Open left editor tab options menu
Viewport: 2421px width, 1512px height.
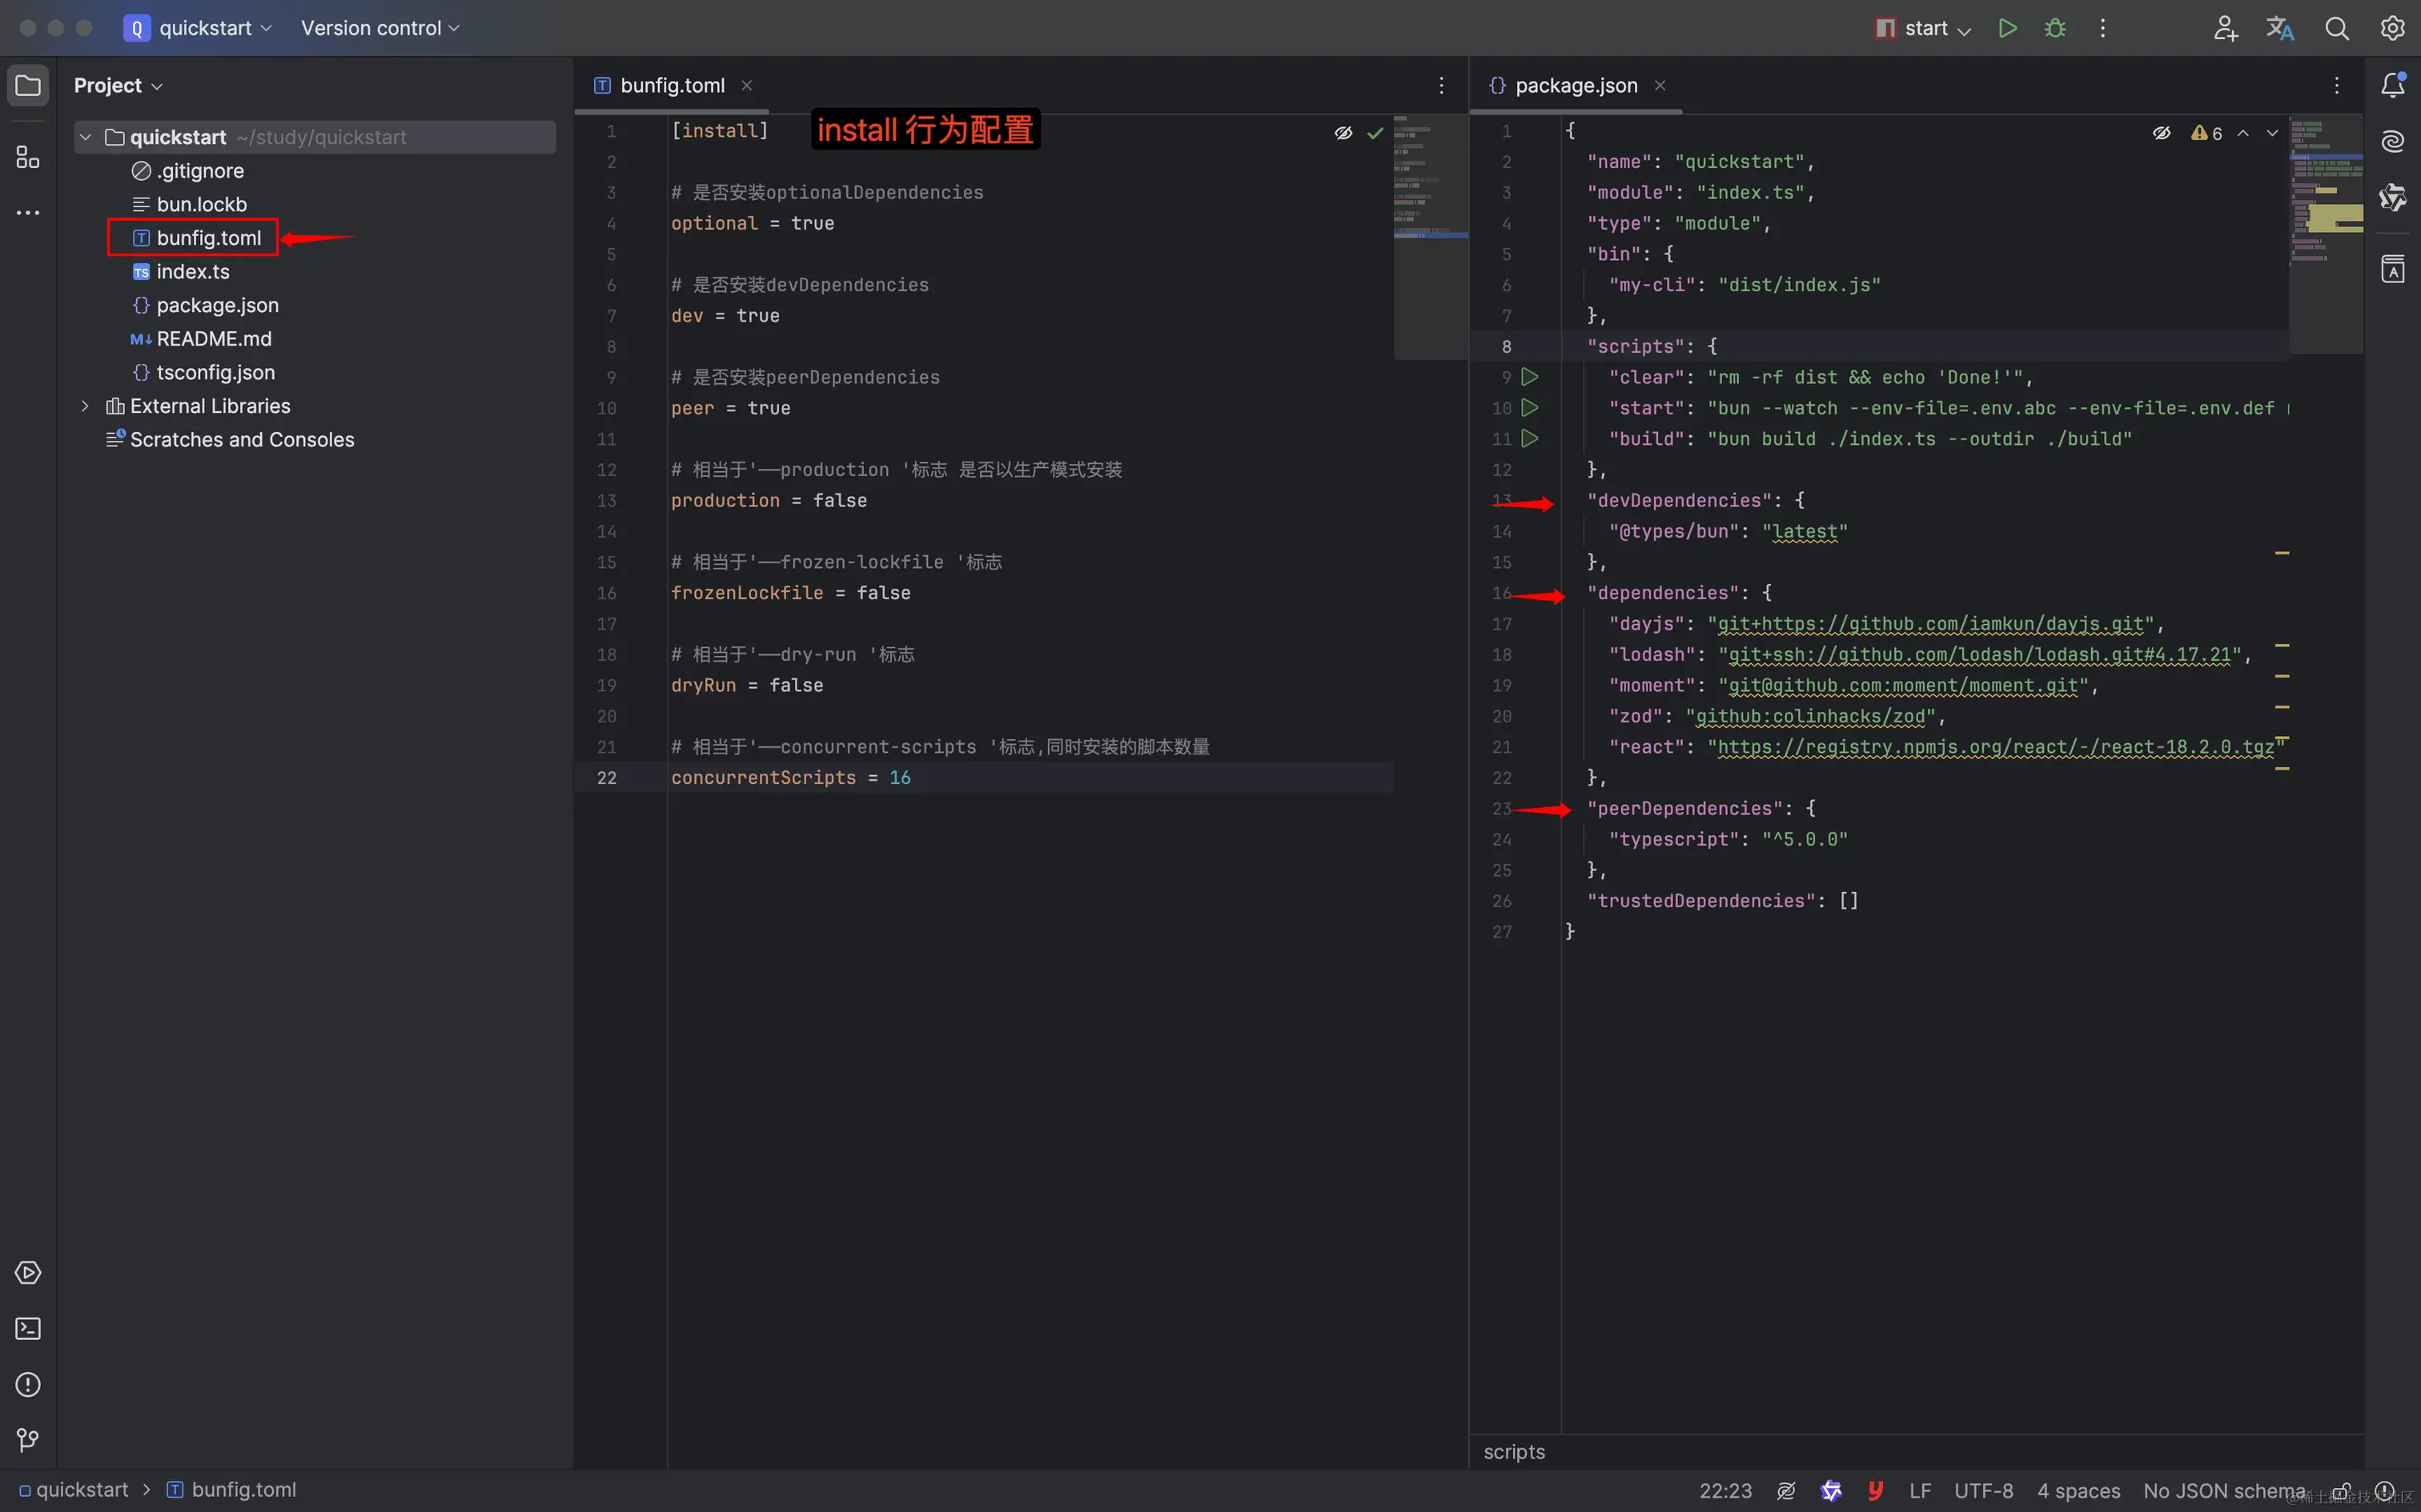[1440, 85]
